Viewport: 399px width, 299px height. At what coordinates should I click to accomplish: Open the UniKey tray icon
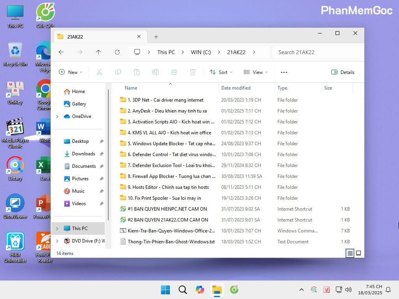coord(327,290)
